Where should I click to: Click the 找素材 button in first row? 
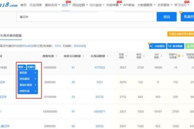pyautogui.click(x=31, y=67)
